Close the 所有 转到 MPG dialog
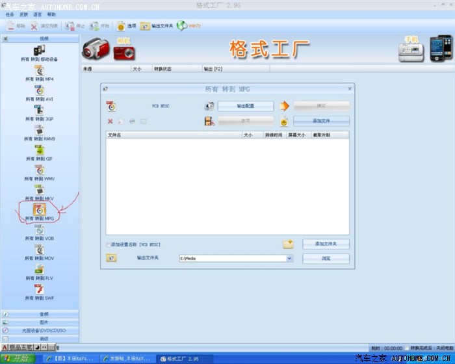 (350, 88)
